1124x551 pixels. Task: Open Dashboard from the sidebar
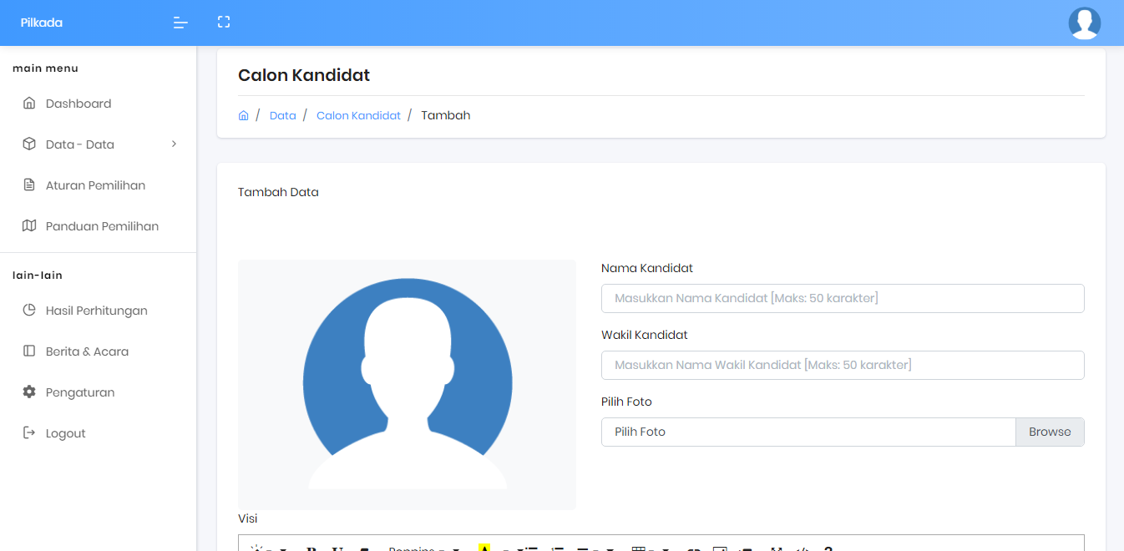(x=78, y=104)
